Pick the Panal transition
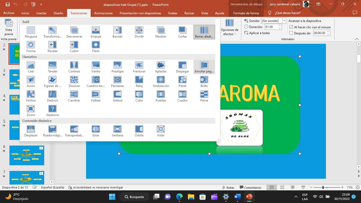 tap(183, 82)
